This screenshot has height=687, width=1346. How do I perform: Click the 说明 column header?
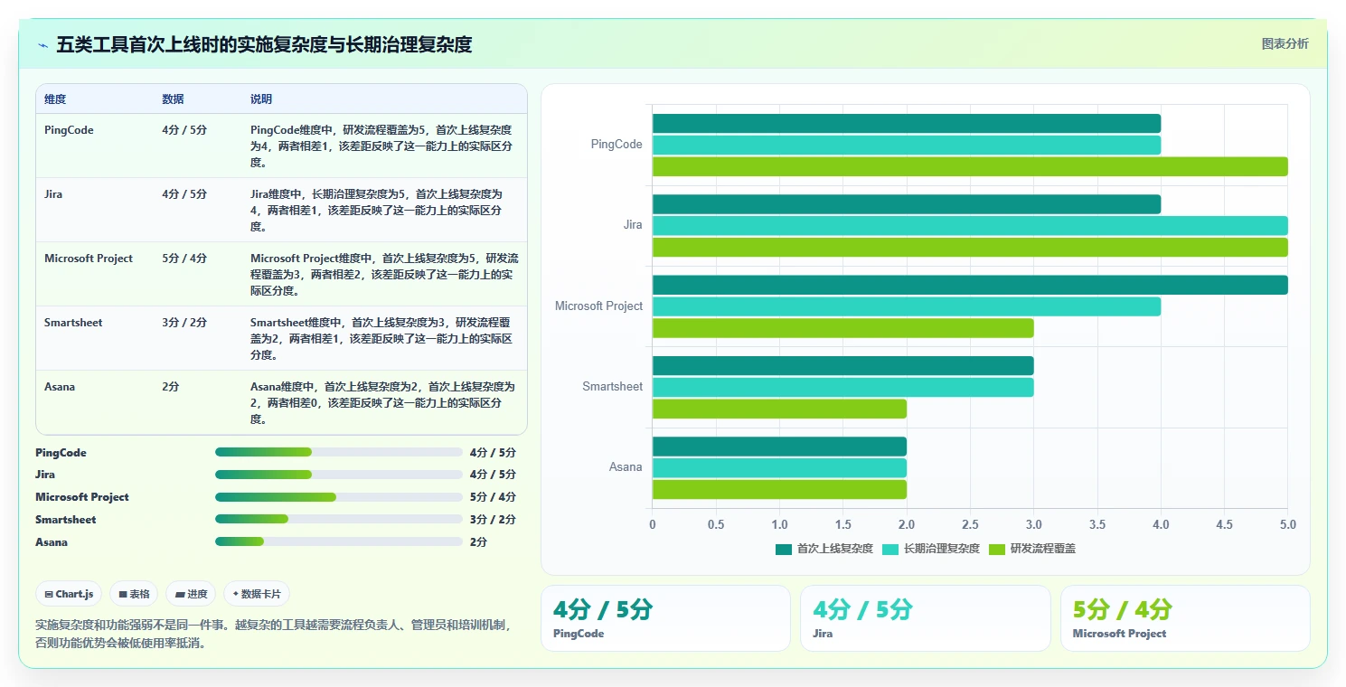(261, 99)
